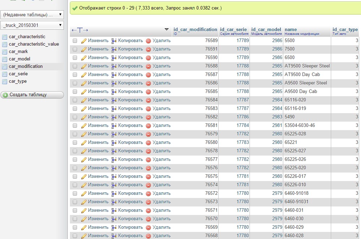Check the box for row 76583
This screenshot has width=361, height=239.
75,109
